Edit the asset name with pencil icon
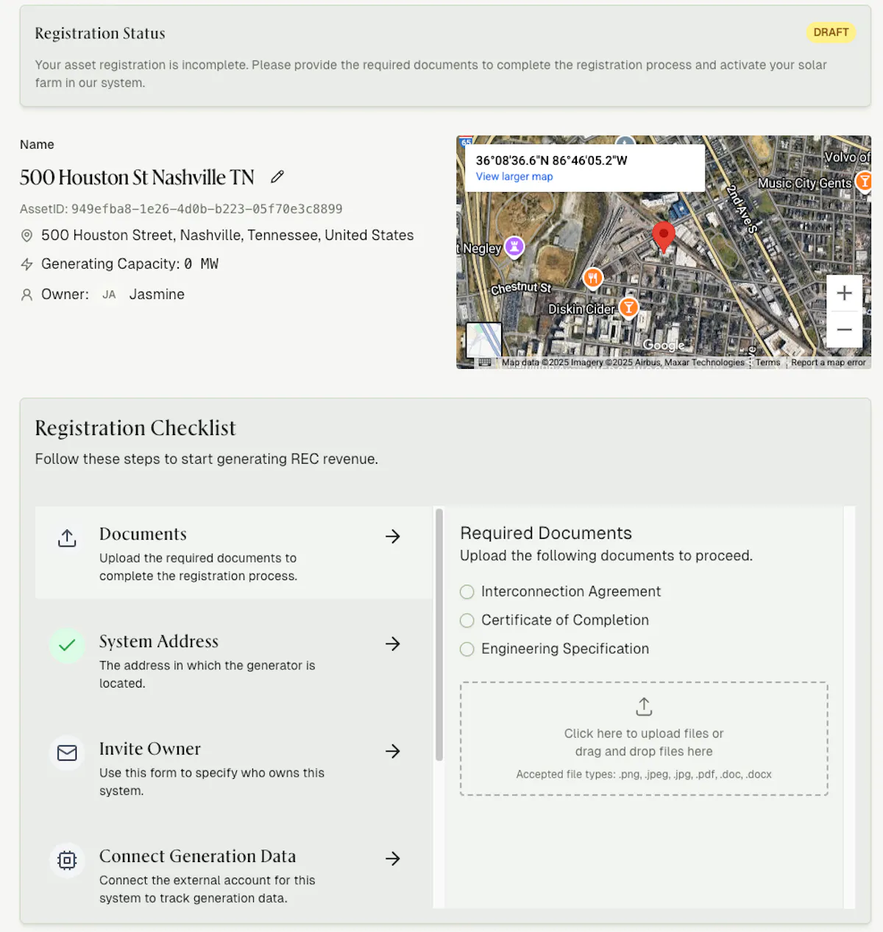Image resolution: width=883 pixels, height=932 pixels. [277, 177]
